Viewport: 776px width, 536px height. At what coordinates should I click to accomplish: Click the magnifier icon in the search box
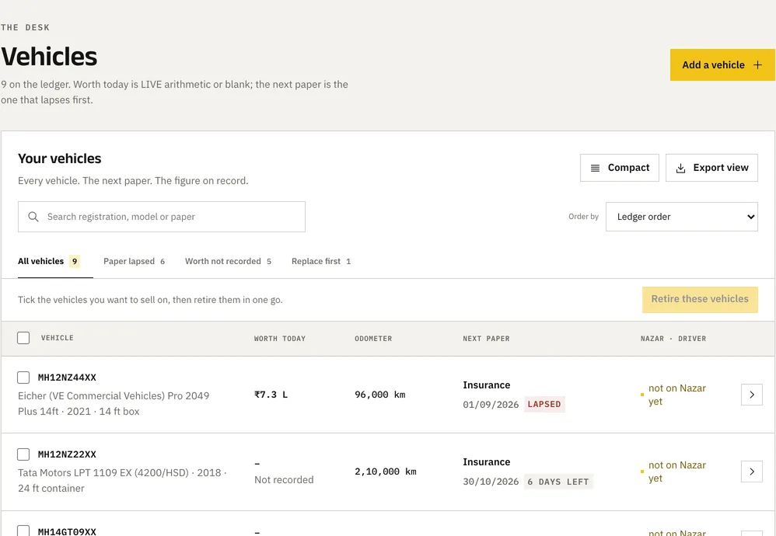33,217
